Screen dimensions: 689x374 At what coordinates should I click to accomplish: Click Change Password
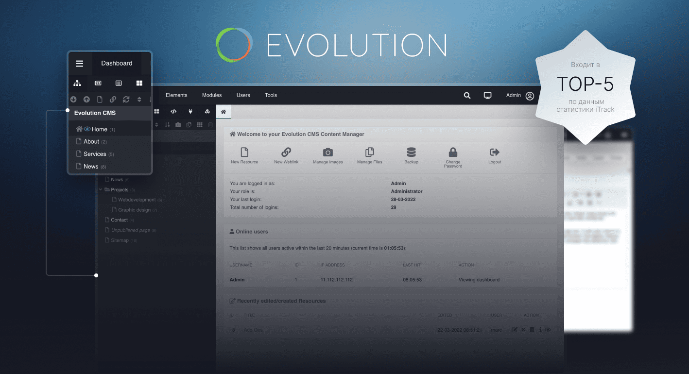[453, 158]
